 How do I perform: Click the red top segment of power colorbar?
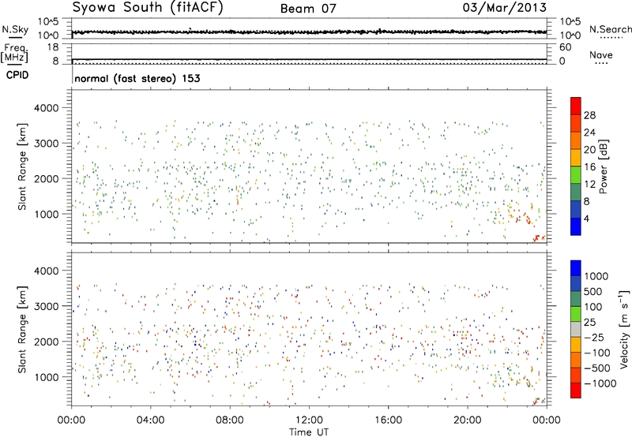click(x=576, y=106)
